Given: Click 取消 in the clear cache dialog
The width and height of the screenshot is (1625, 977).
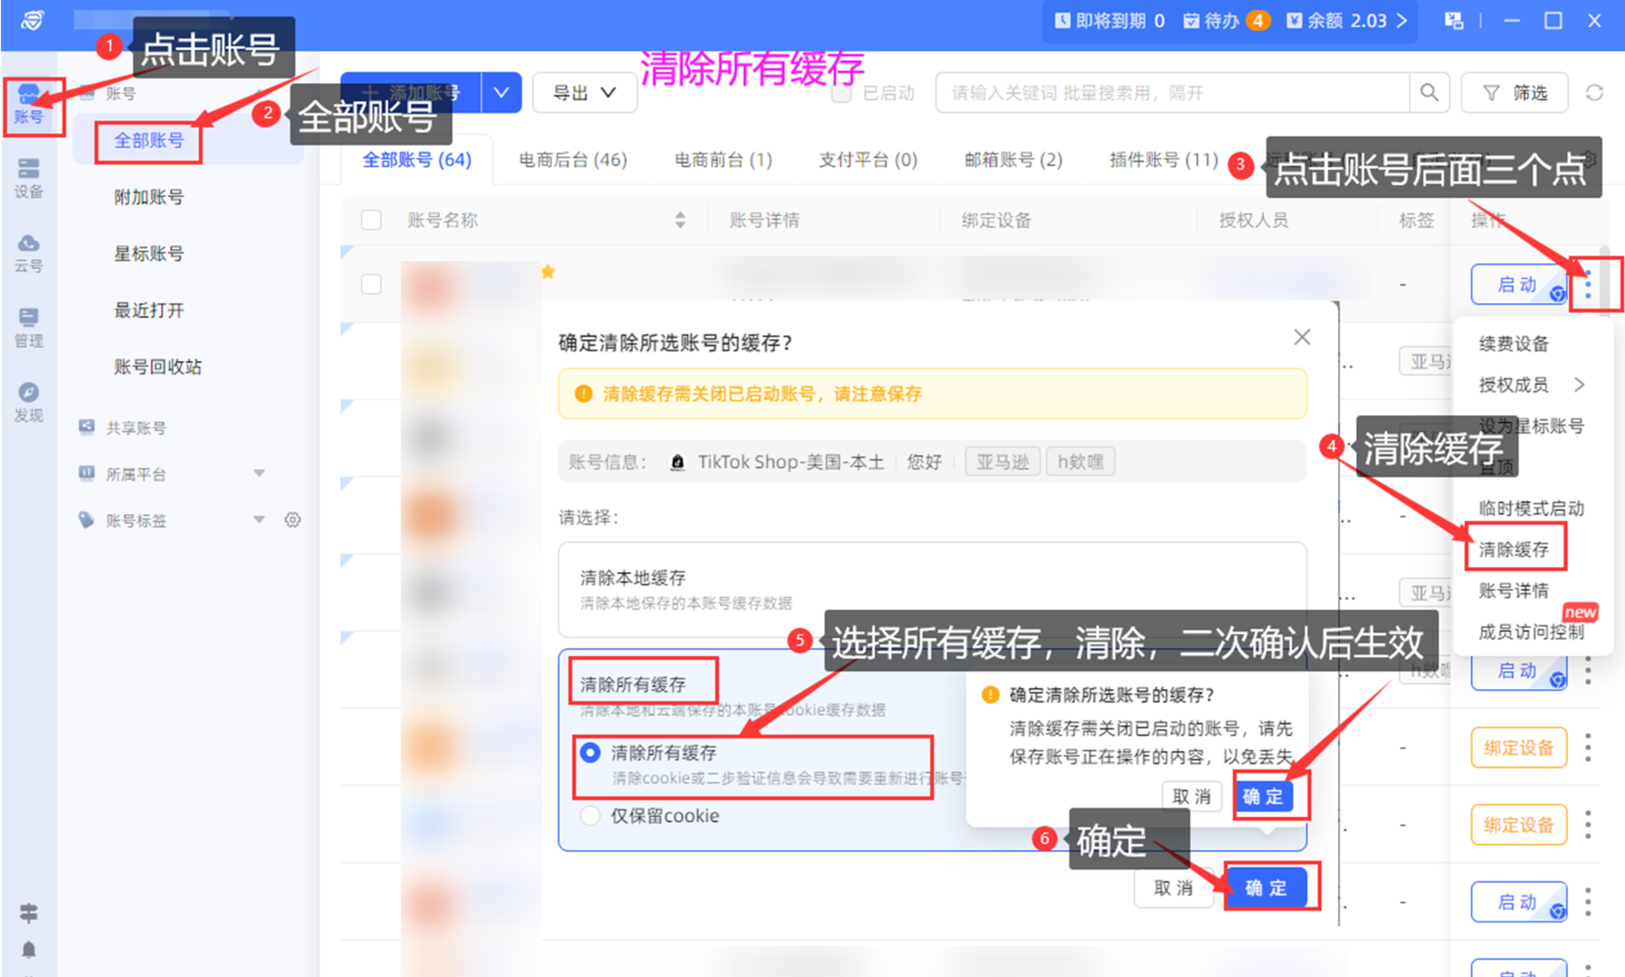Looking at the screenshot, I should click(x=1172, y=888).
